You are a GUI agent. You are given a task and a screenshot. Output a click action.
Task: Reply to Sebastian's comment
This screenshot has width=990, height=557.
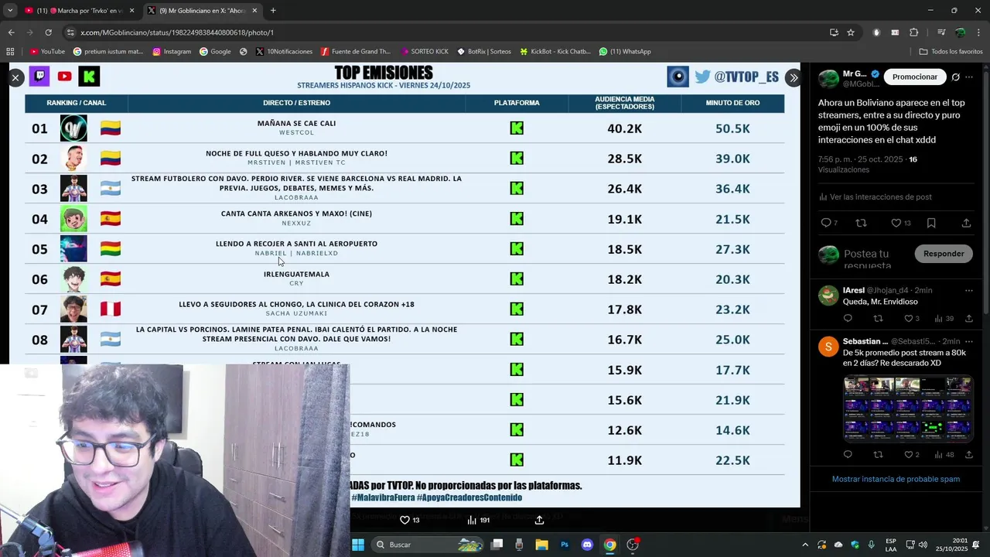pos(848,455)
